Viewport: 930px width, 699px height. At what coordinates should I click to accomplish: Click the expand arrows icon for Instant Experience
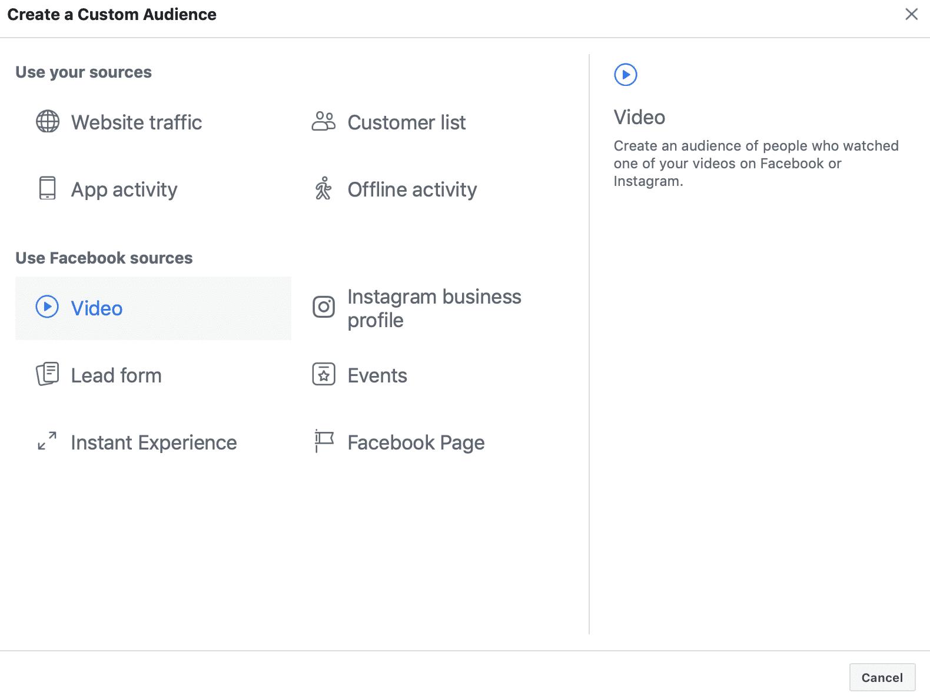(x=47, y=441)
